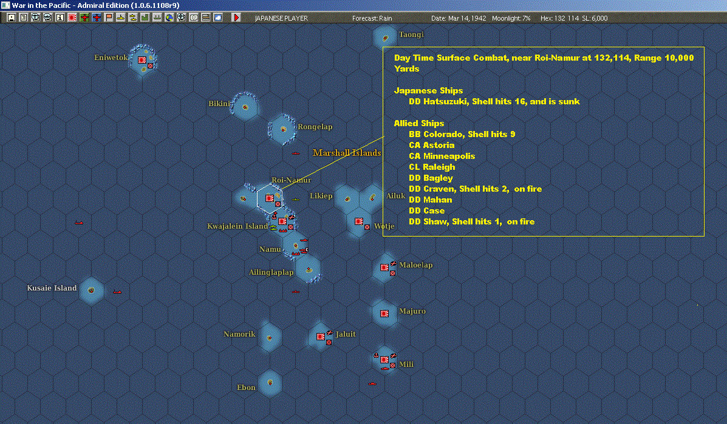The height and width of the screenshot is (424, 727).
Task: Click the striped runway list toolbar icon
Action: coord(206,18)
